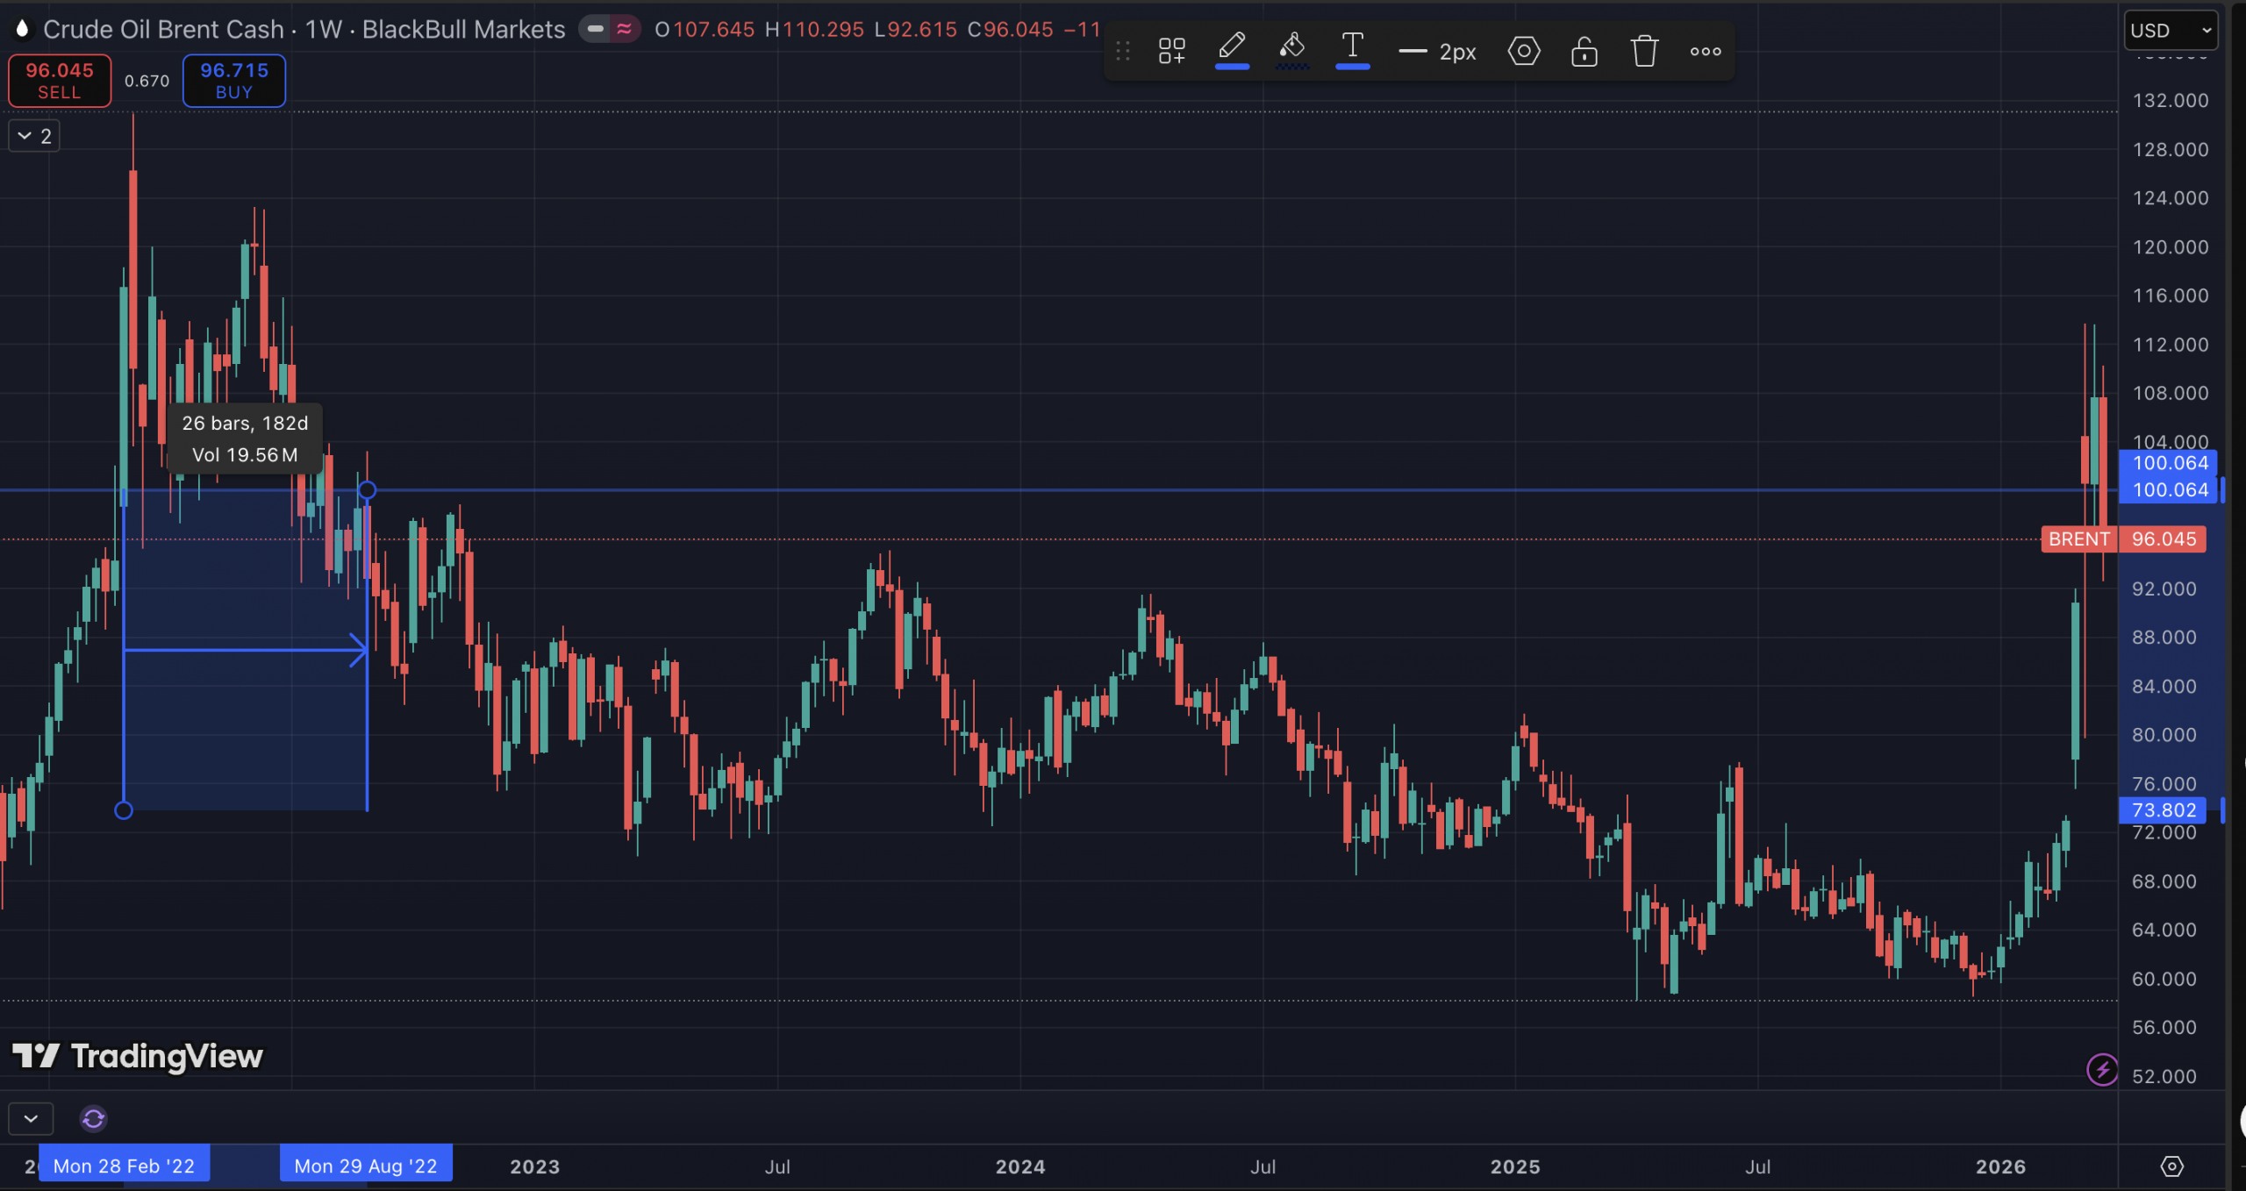
Task: Open the more options three-dots menu
Action: click(x=1705, y=51)
